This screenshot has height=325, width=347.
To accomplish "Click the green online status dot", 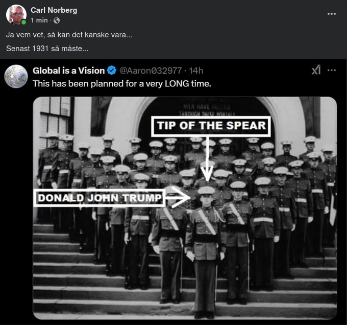I will (23, 22).
